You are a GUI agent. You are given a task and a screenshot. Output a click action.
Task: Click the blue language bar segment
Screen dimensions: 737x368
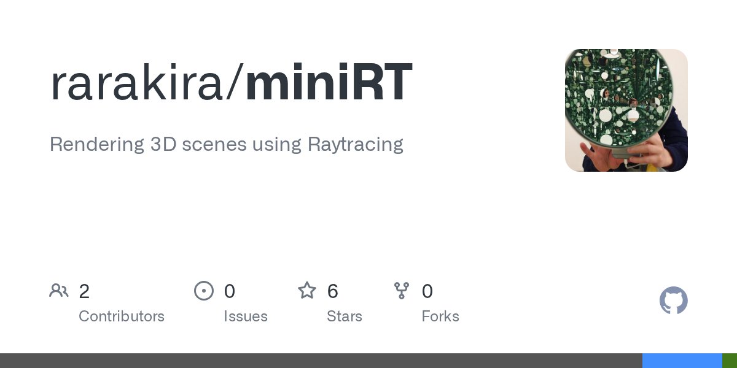pos(682,361)
